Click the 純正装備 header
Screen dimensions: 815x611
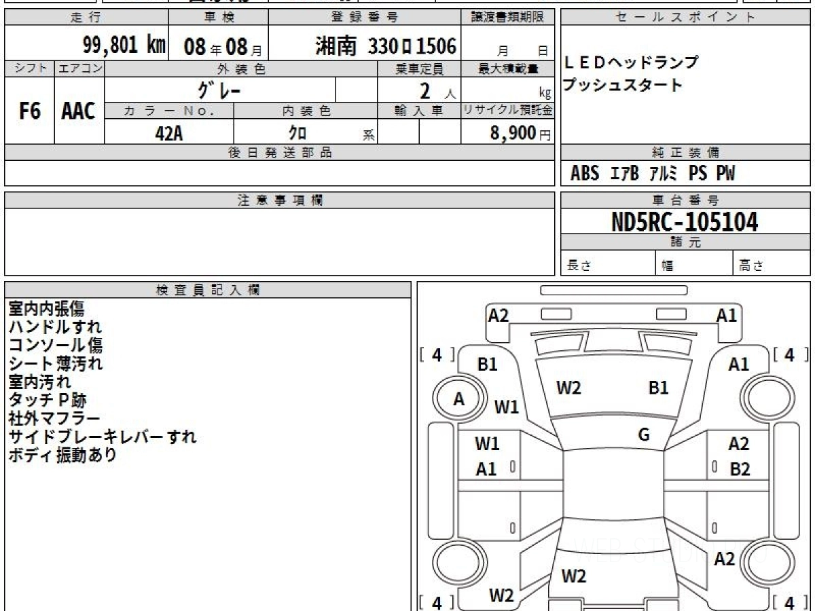point(686,153)
